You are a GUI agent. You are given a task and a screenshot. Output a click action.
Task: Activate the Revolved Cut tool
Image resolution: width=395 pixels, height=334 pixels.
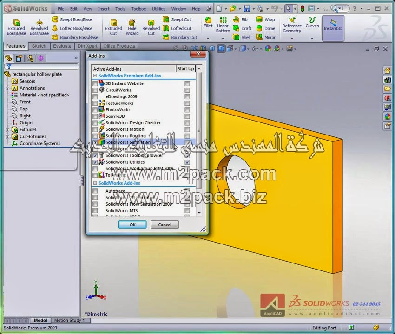pos(151,28)
